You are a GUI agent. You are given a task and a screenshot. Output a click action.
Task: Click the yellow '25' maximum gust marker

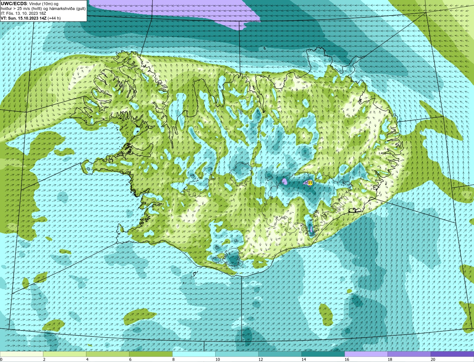coord(310,182)
